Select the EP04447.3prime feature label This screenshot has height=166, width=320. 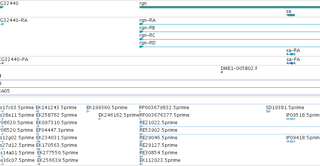coord(55,130)
